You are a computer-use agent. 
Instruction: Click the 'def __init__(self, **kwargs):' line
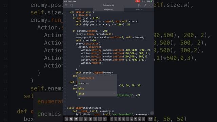click(94, 111)
